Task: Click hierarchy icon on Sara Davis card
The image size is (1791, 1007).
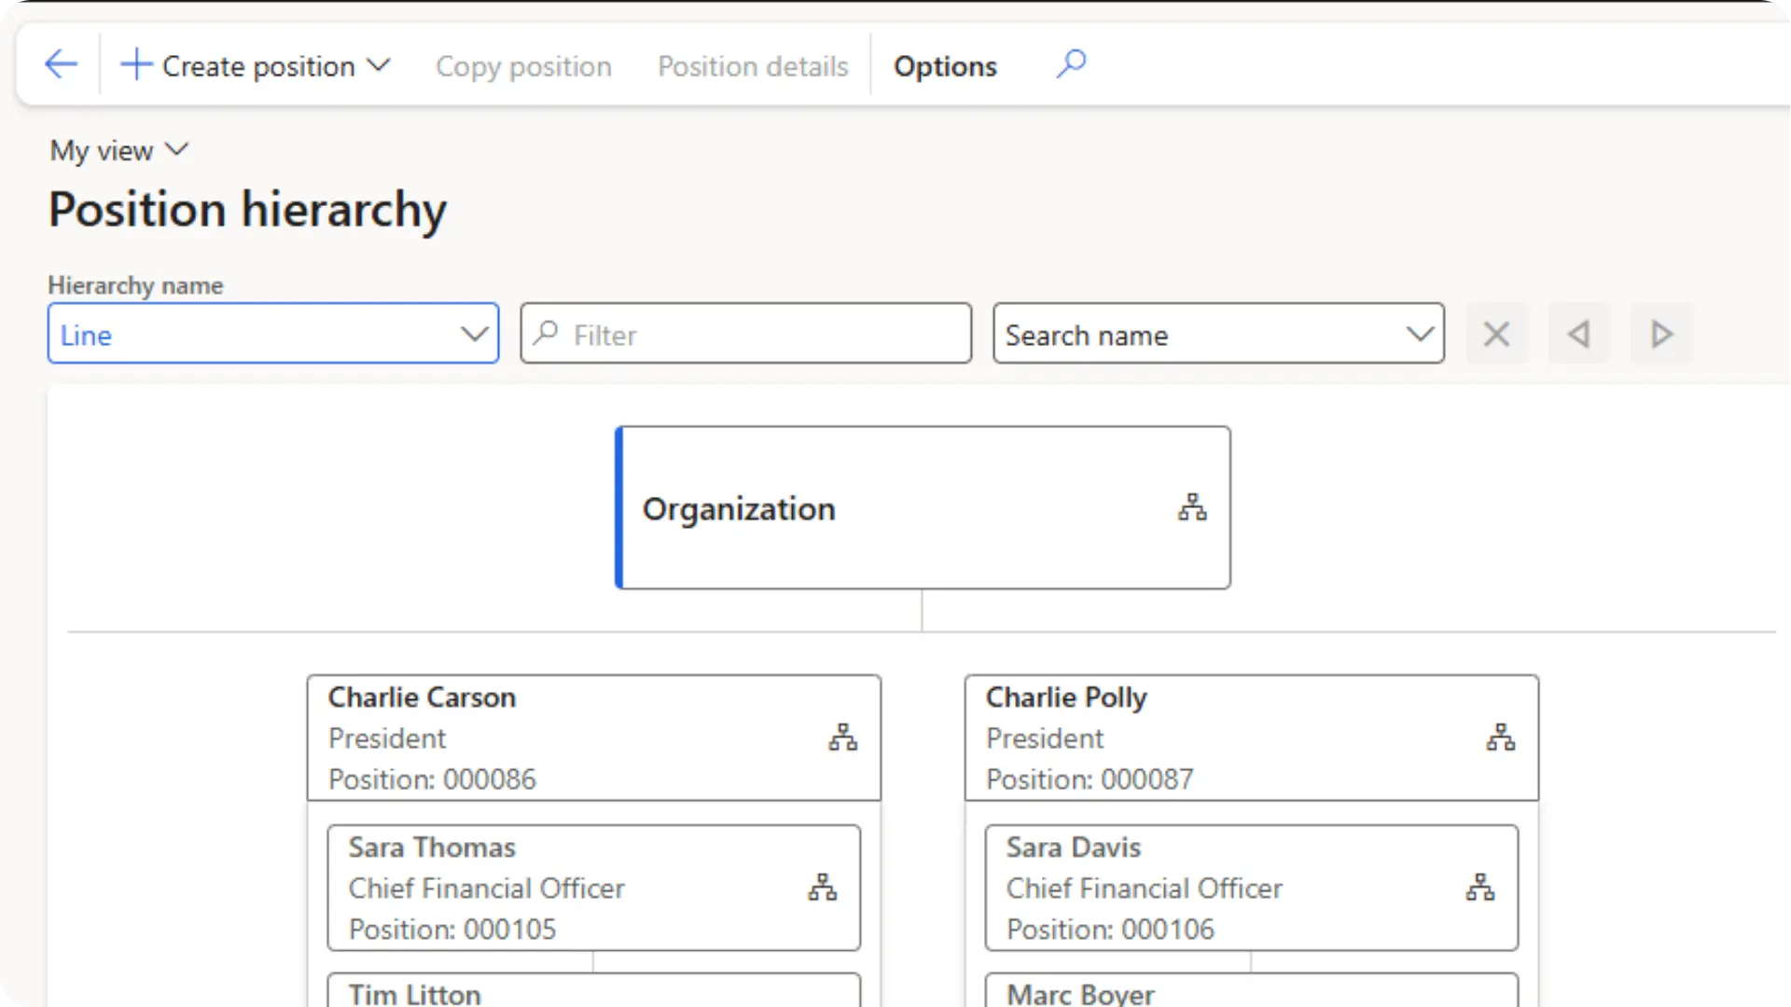Action: pos(1479,887)
